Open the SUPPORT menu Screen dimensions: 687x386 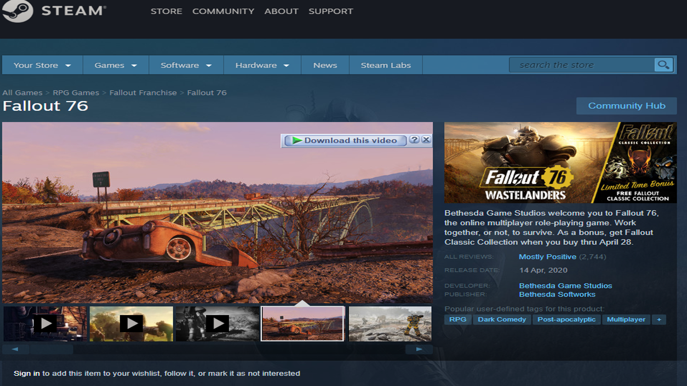[331, 11]
